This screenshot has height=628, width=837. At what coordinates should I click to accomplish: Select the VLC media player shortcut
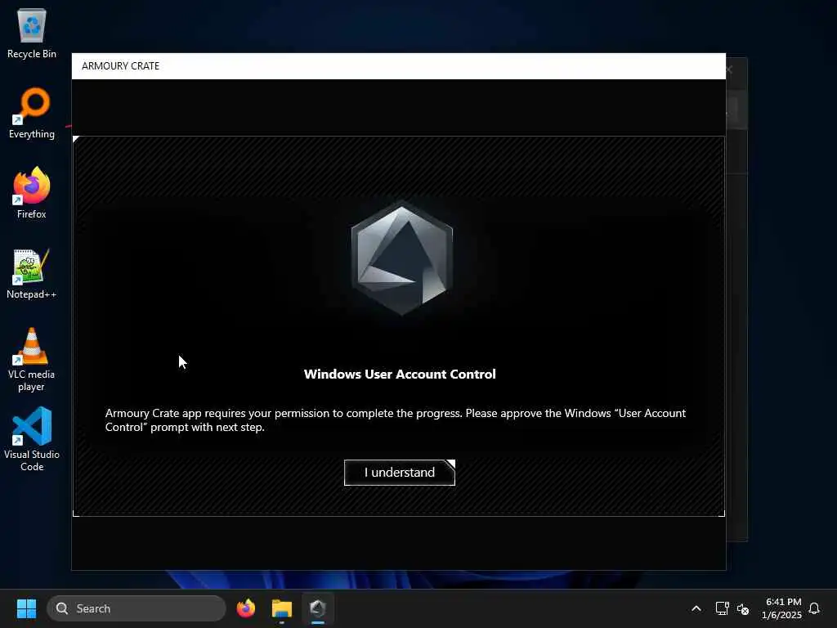(x=32, y=360)
